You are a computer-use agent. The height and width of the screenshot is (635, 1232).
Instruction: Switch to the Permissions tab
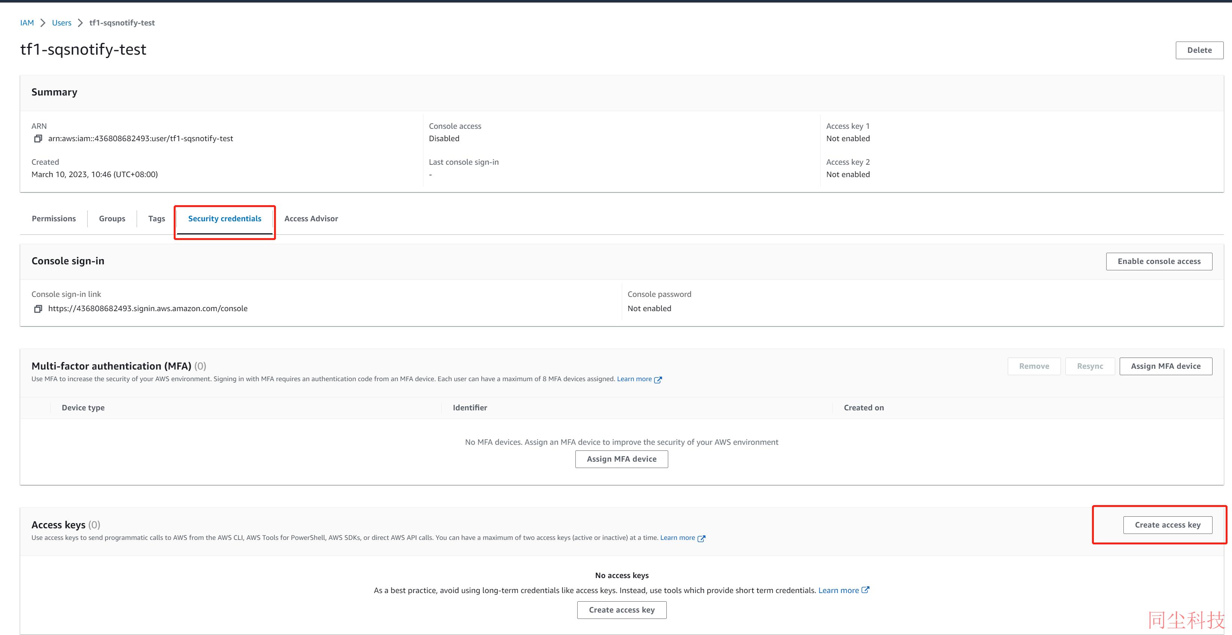(54, 219)
